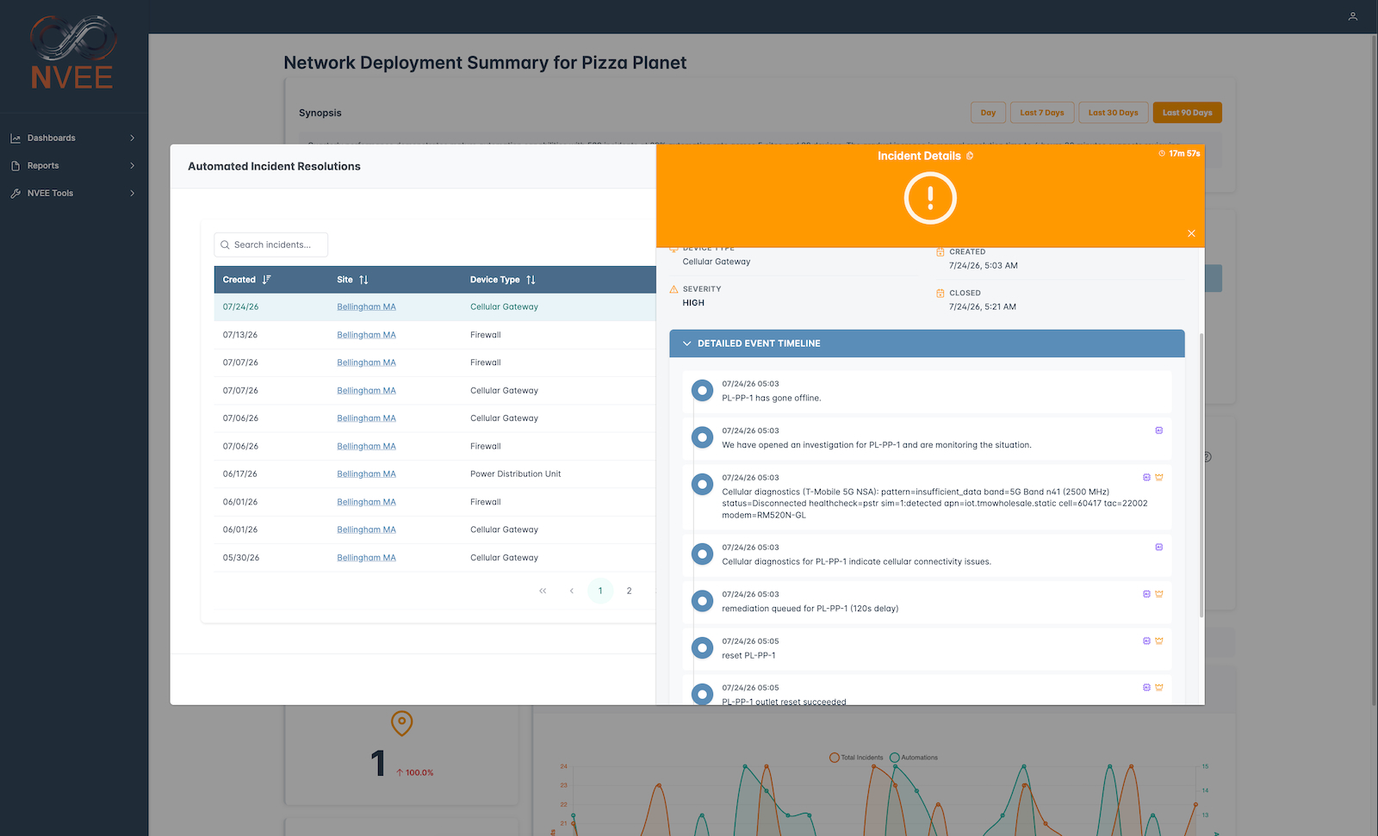Sort incidents by Device Type column icon
The width and height of the screenshot is (1378, 836).
click(x=531, y=280)
